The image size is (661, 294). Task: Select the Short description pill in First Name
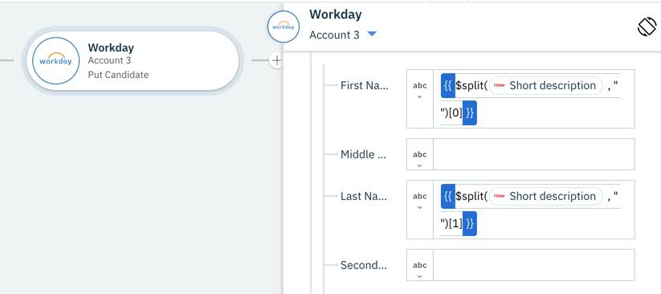click(x=546, y=86)
